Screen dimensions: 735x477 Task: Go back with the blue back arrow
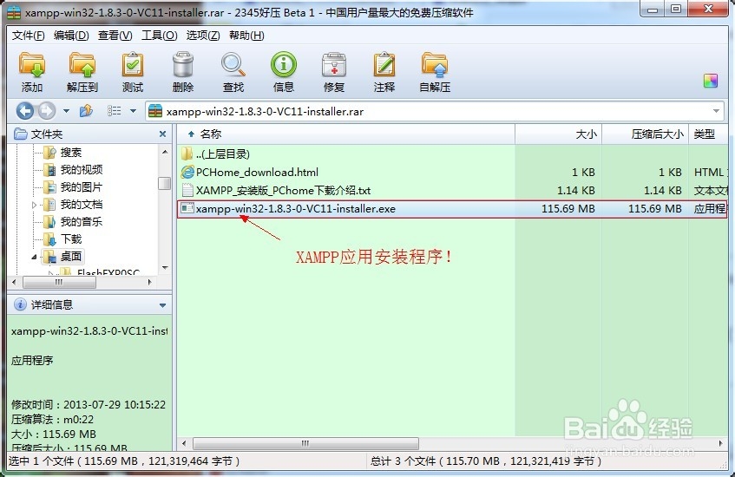25,111
